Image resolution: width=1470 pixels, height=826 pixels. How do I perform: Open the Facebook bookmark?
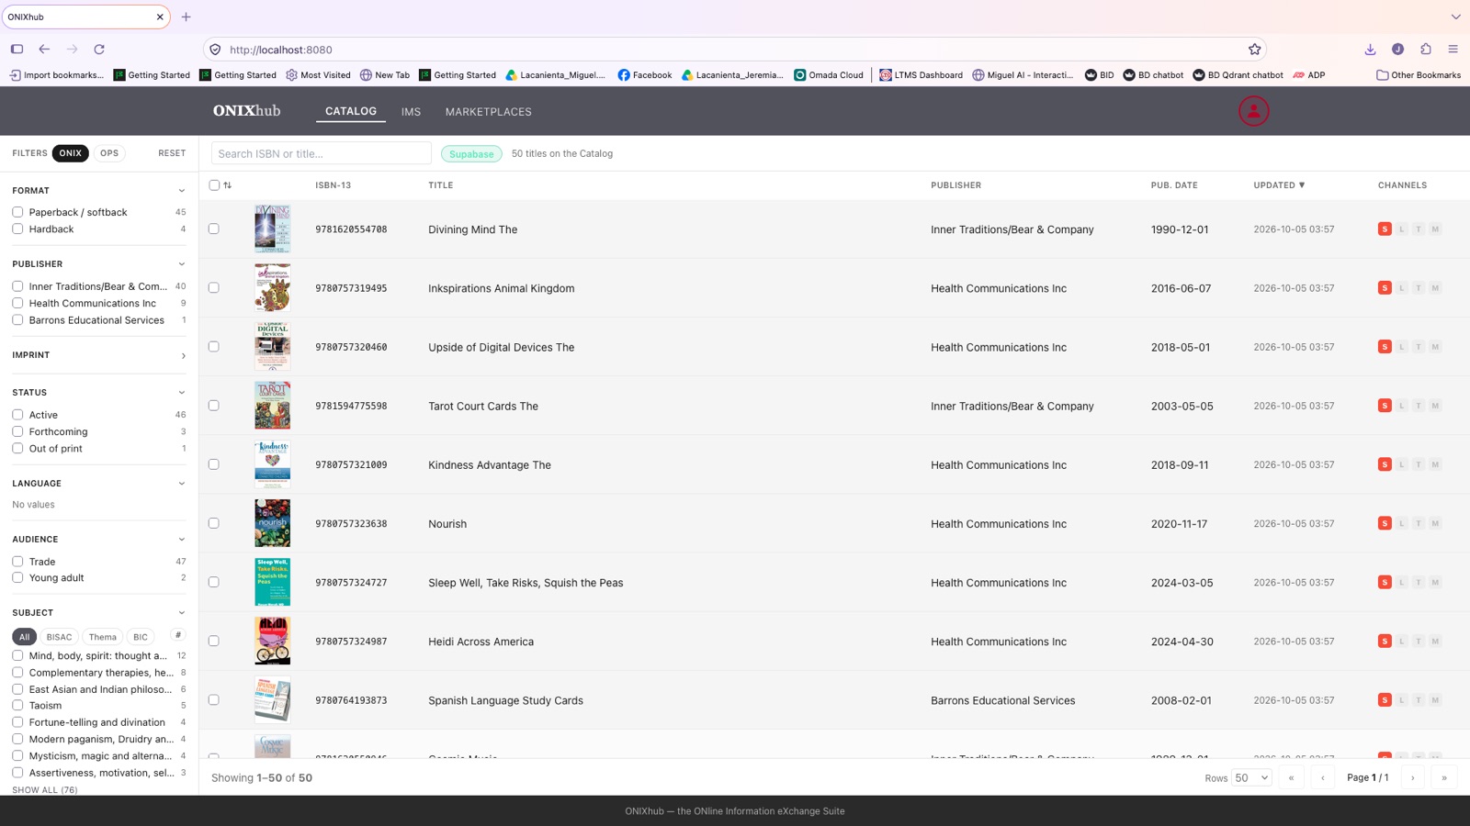coord(645,75)
